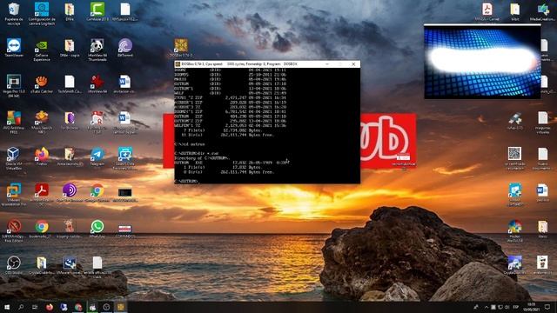Screen dimensions: 557x313
Task: Open VMware Workstation Pro shortcut
Action: (14, 190)
